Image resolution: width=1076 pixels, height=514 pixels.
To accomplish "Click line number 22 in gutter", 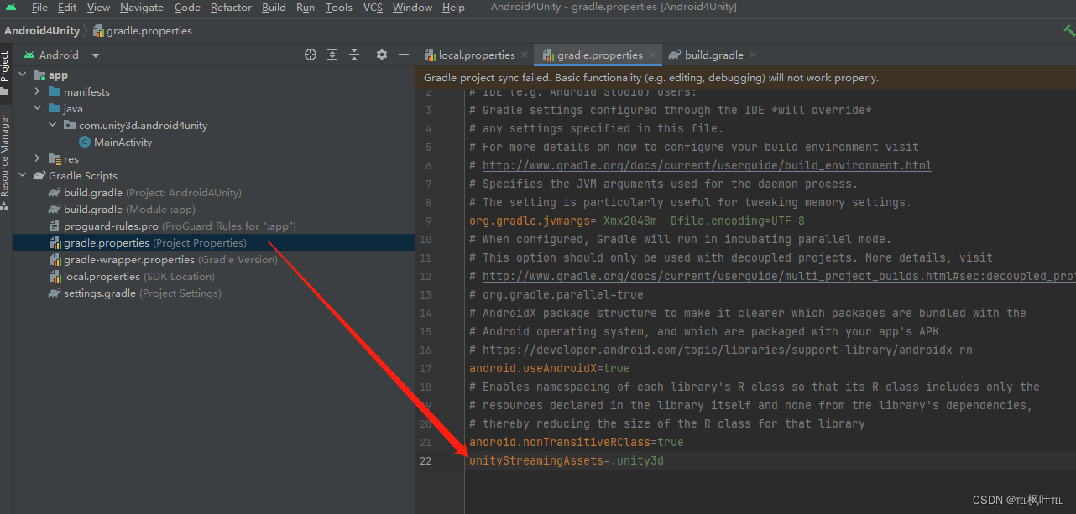I will click(426, 460).
